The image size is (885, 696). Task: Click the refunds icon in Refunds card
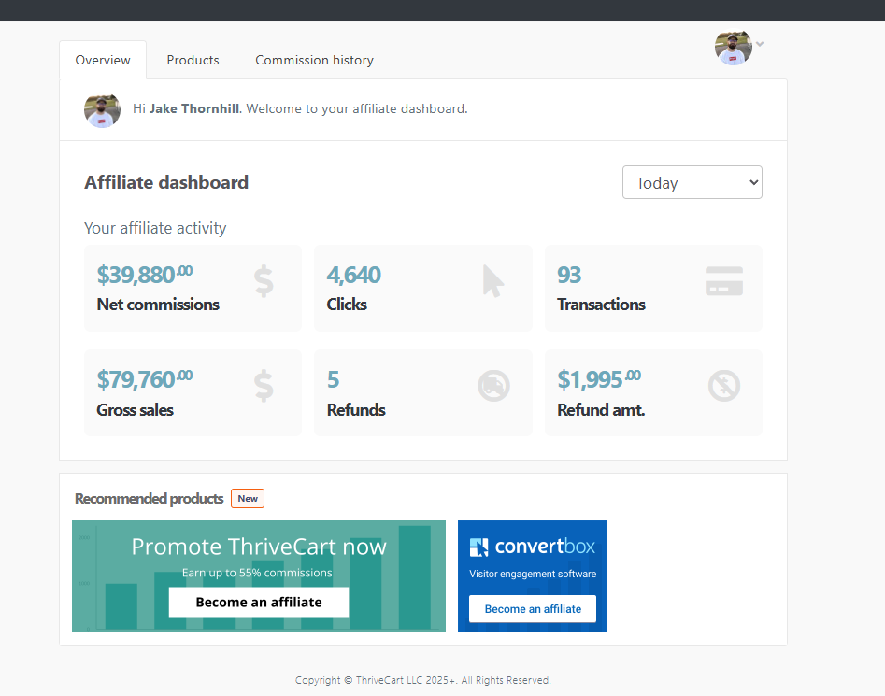click(493, 386)
